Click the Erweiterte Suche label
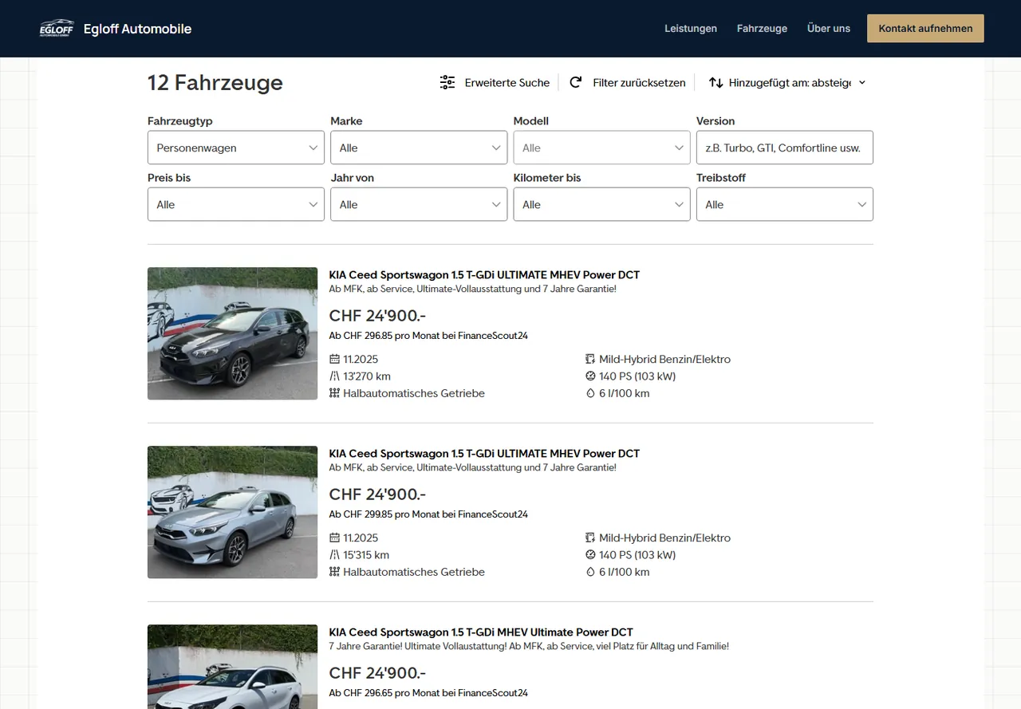 pyautogui.click(x=507, y=82)
